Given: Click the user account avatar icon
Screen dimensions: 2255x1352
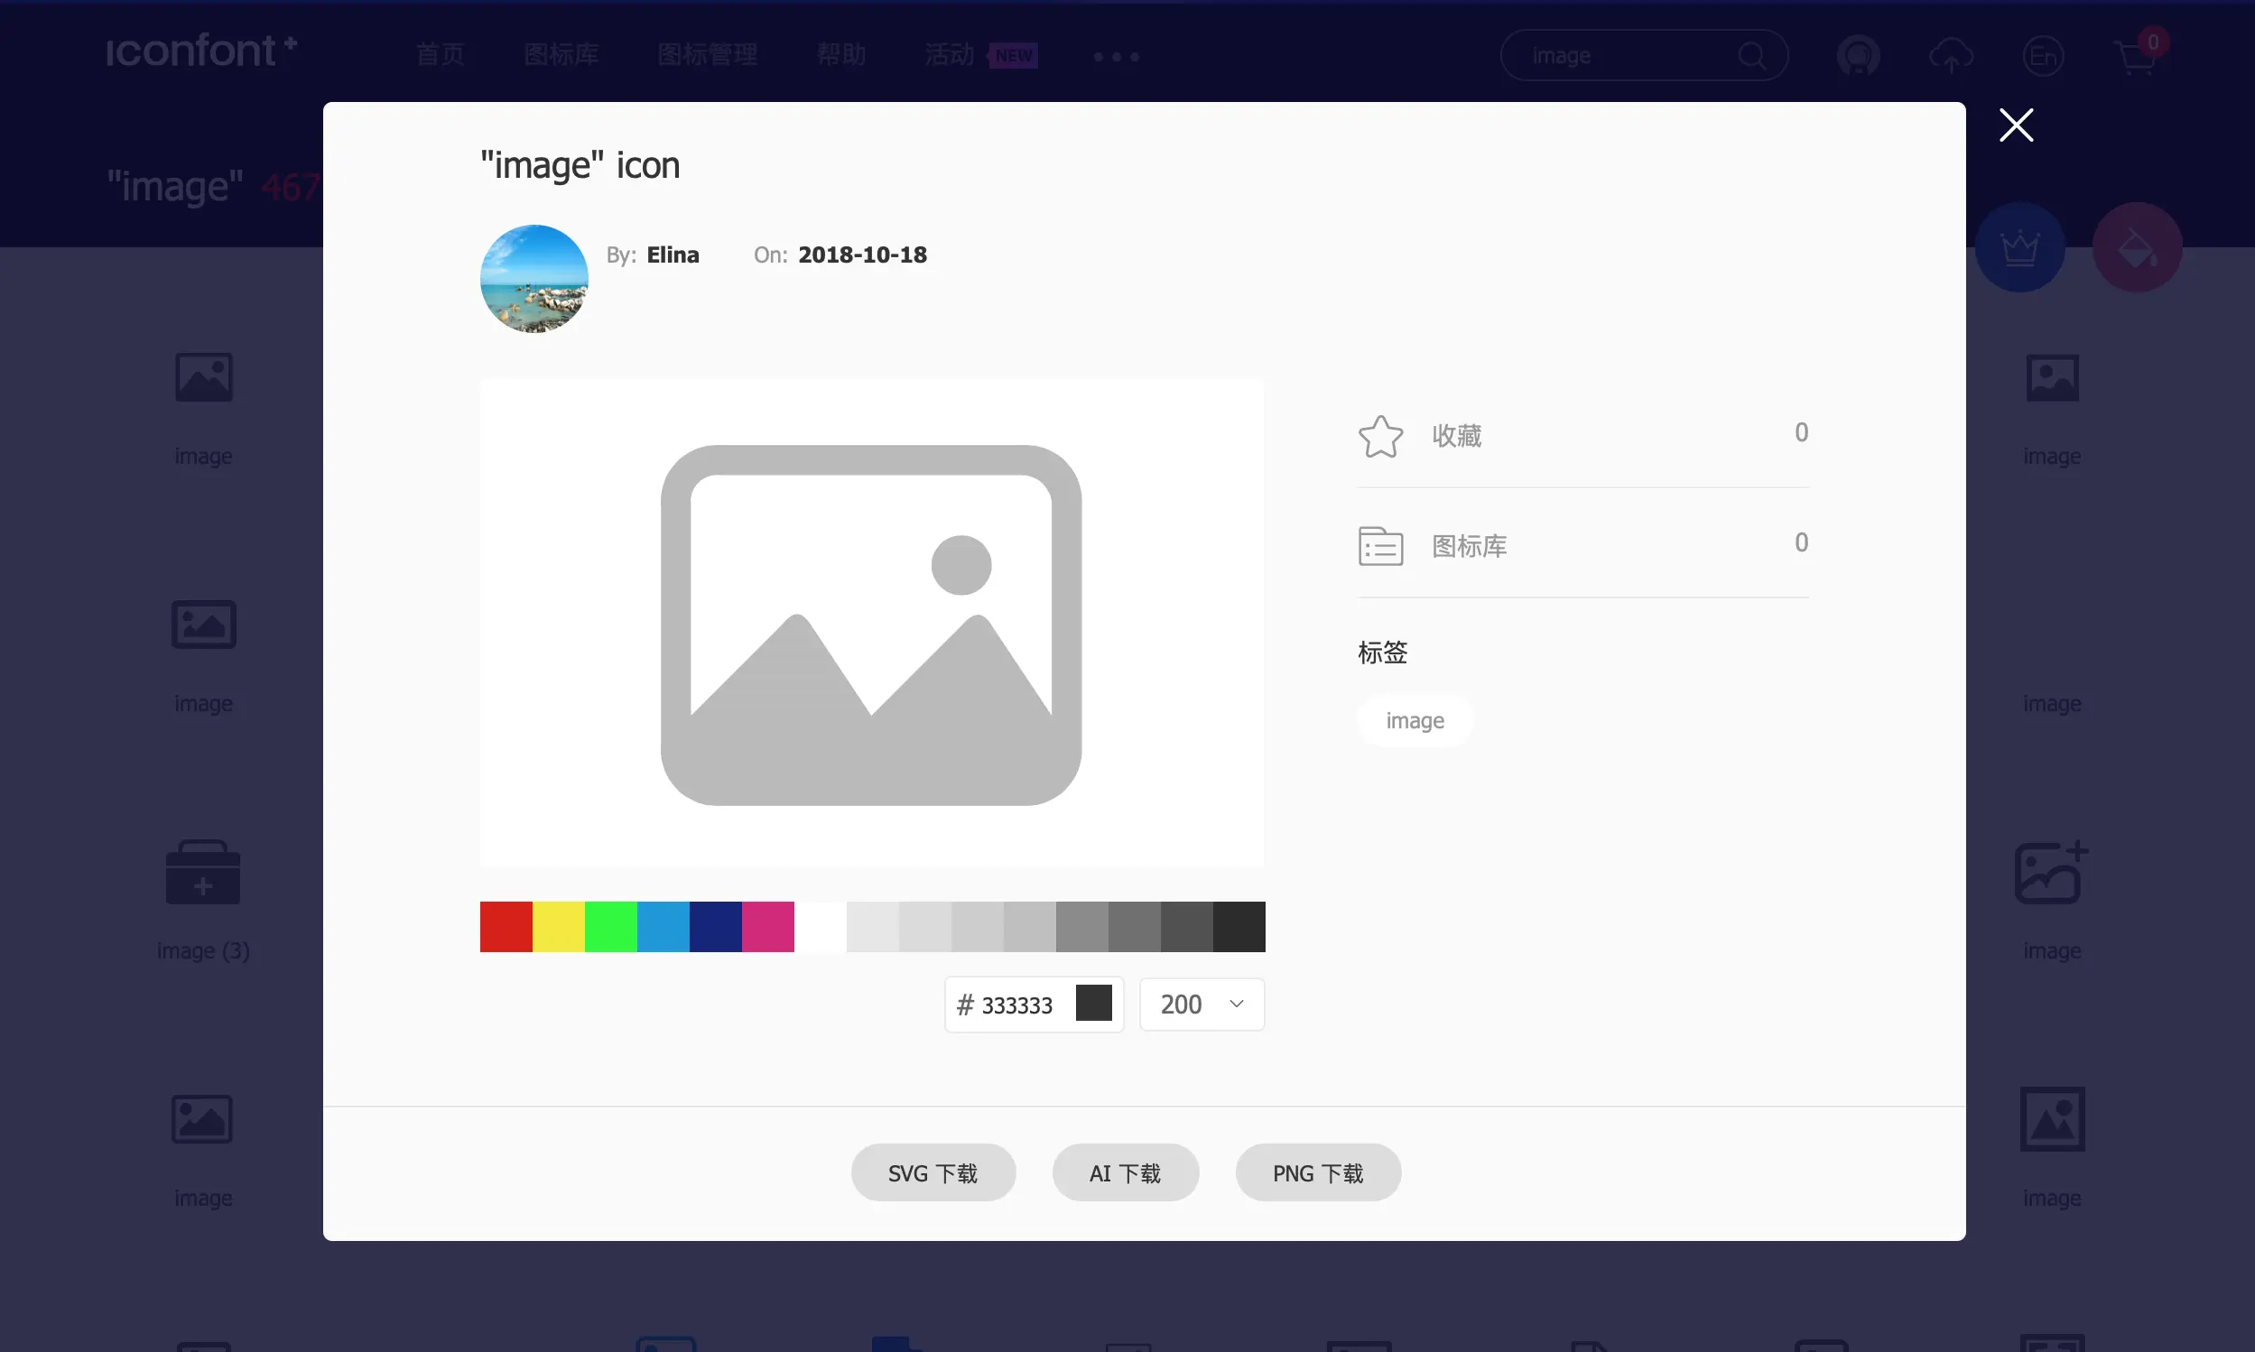Looking at the screenshot, I should point(1860,56).
